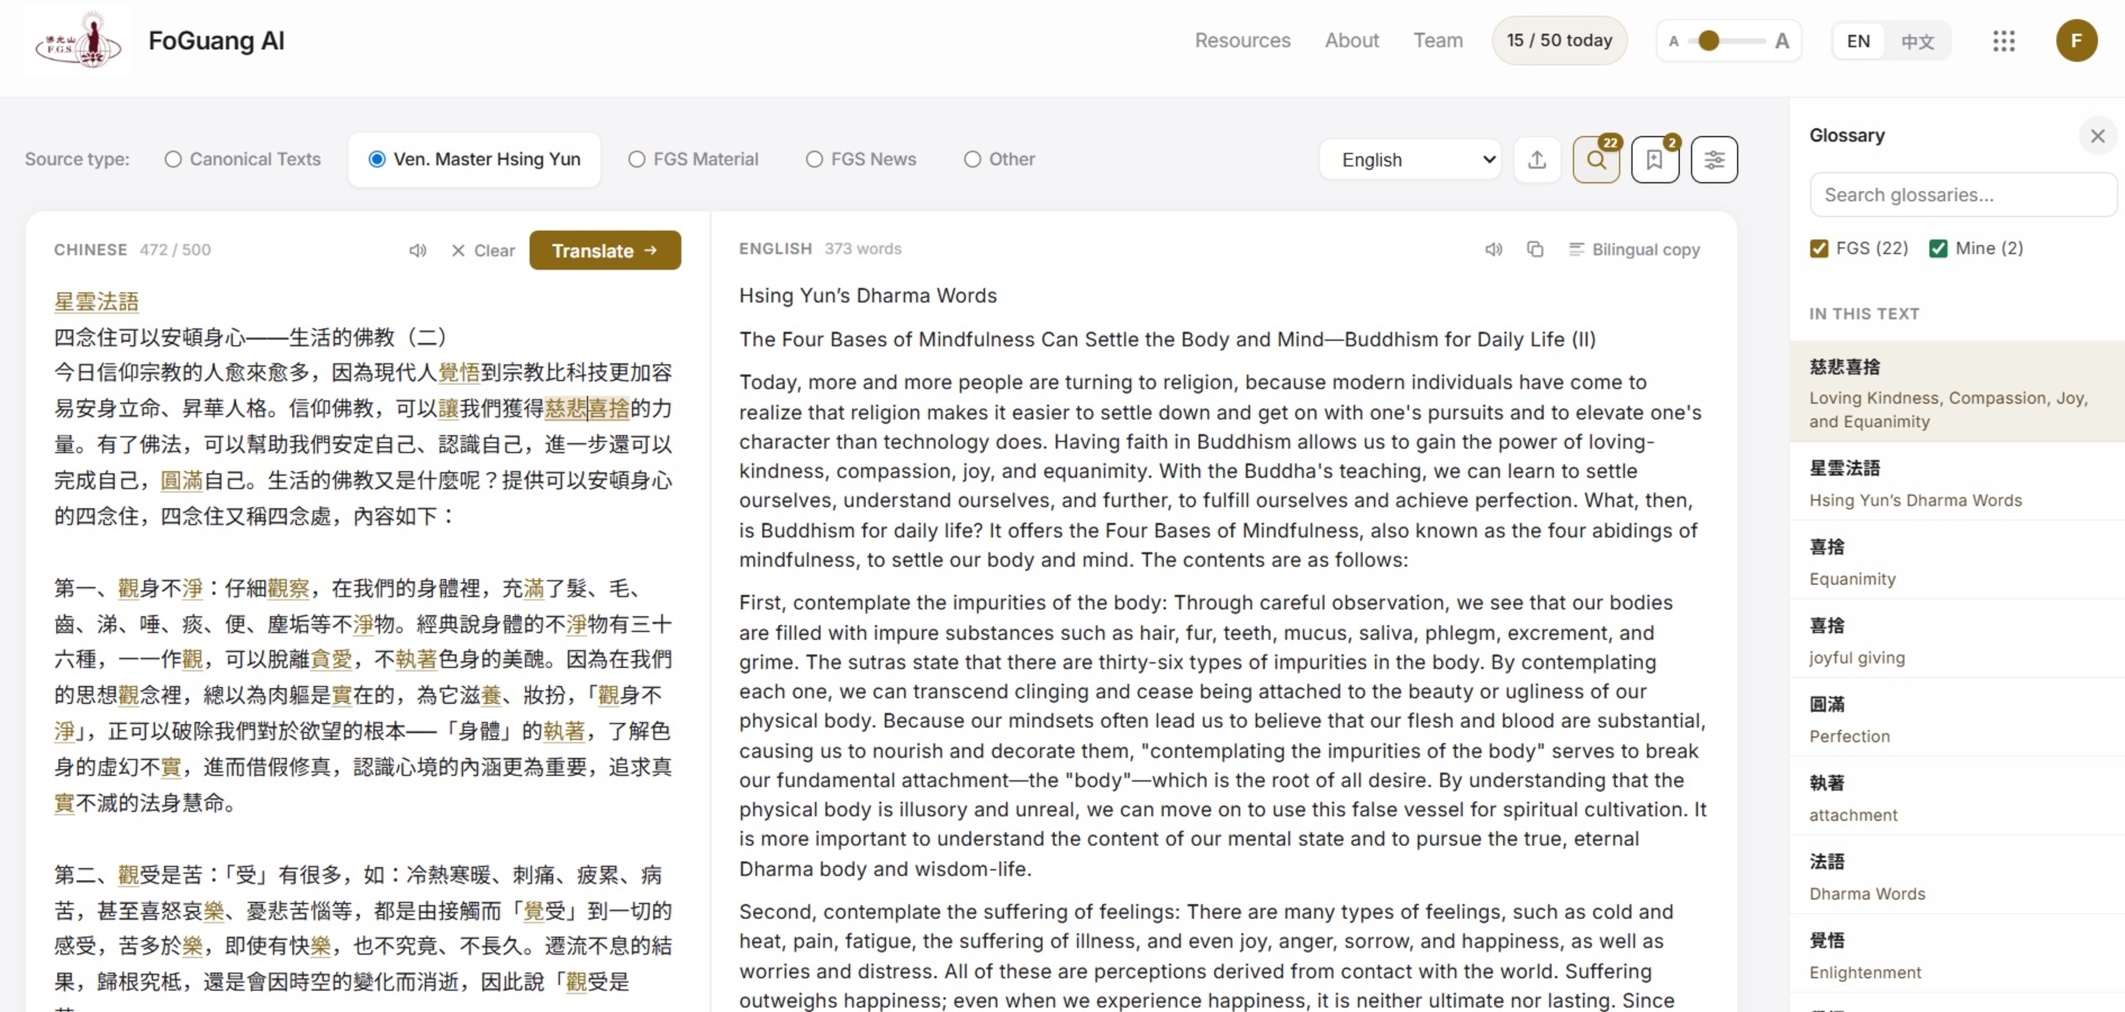Click the large A font size icon

[x=1782, y=40]
